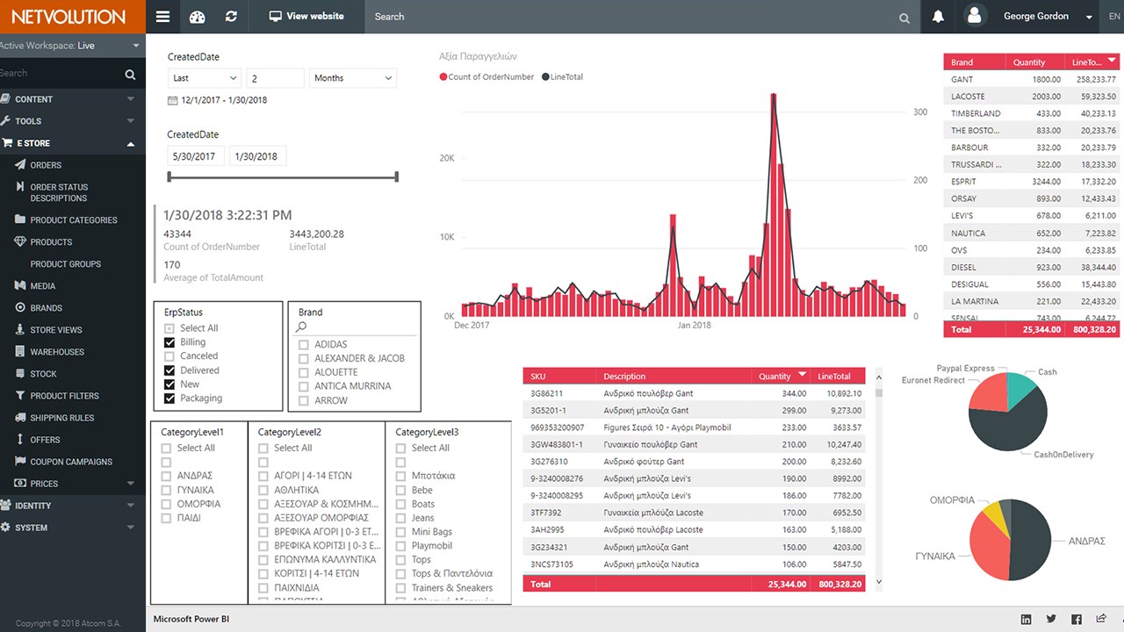The width and height of the screenshot is (1124, 632).
Task: Click the start date field 5/30/2017
Action: tap(196, 156)
